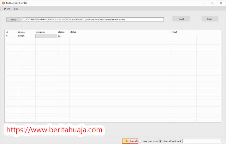Click the 'device' column header
This screenshot has width=226, height=144.
pyautogui.click(x=26, y=32)
